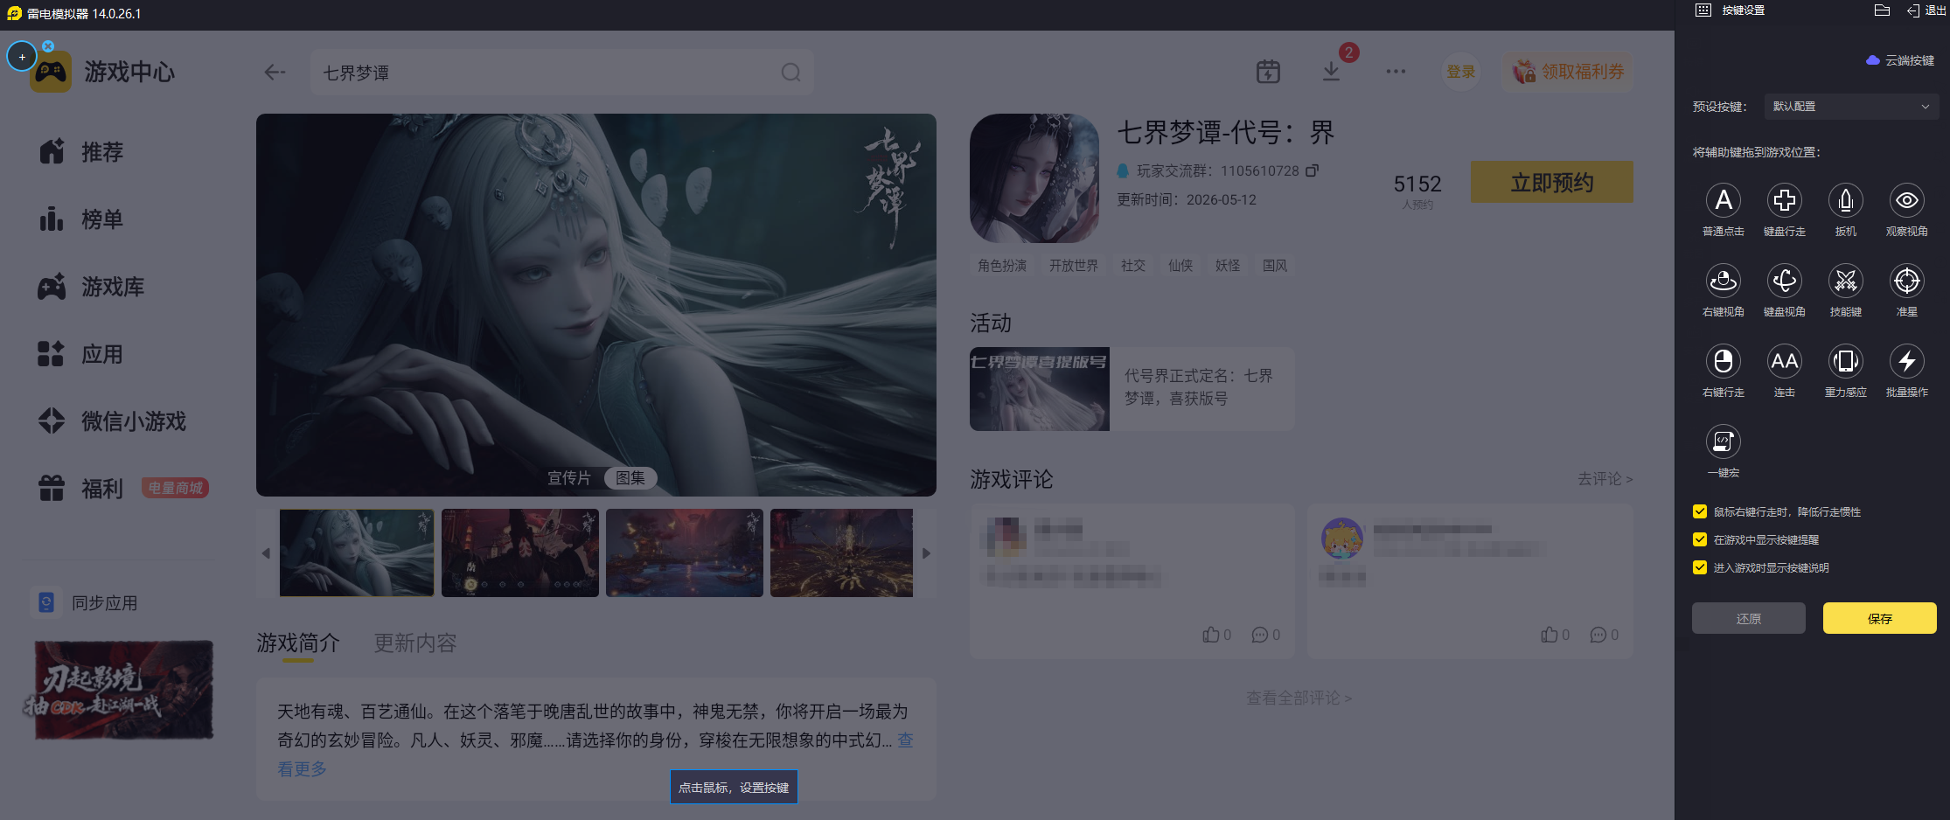Image resolution: width=1950 pixels, height=820 pixels.
Task: Open the three-dots more menu
Action: coord(1396,72)
